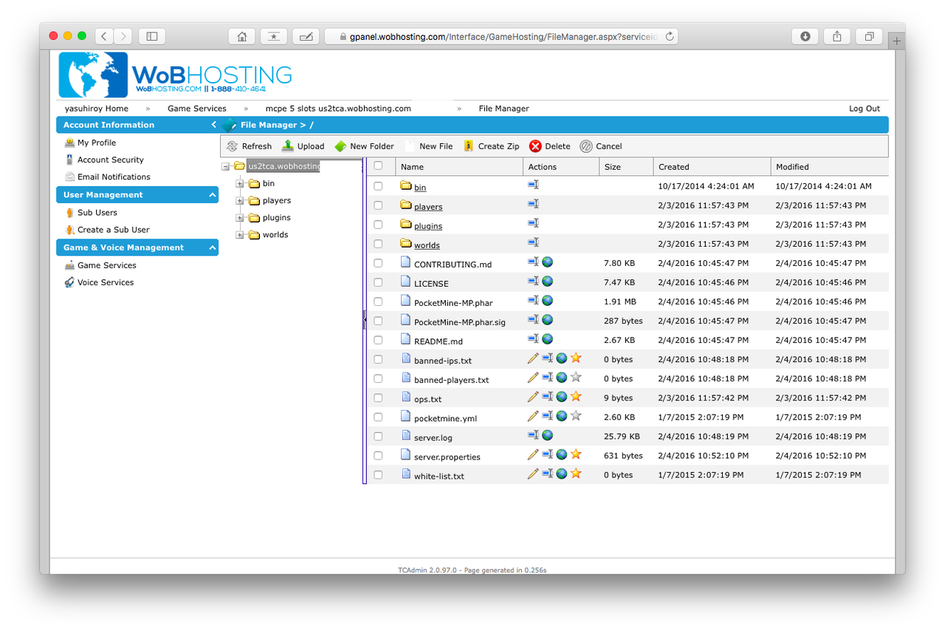Open My Profile in the sidebar

point(97,143)
